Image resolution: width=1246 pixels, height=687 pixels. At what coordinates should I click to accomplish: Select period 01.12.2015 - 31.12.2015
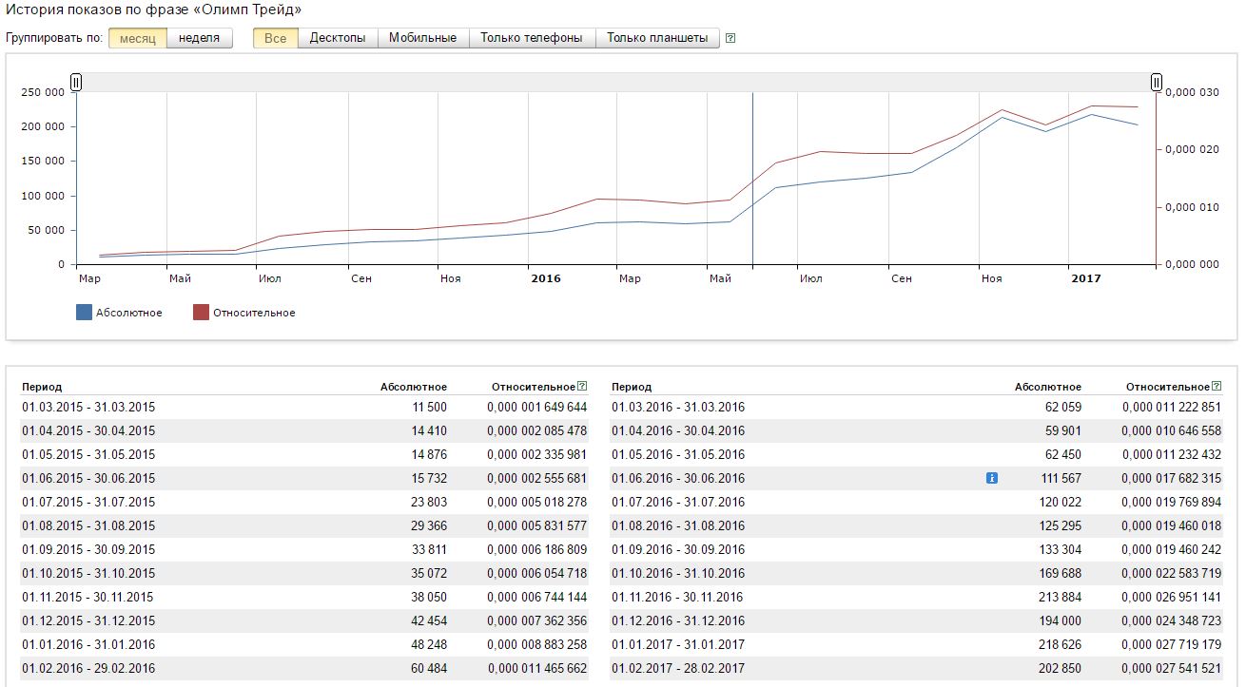coord(88,620)
